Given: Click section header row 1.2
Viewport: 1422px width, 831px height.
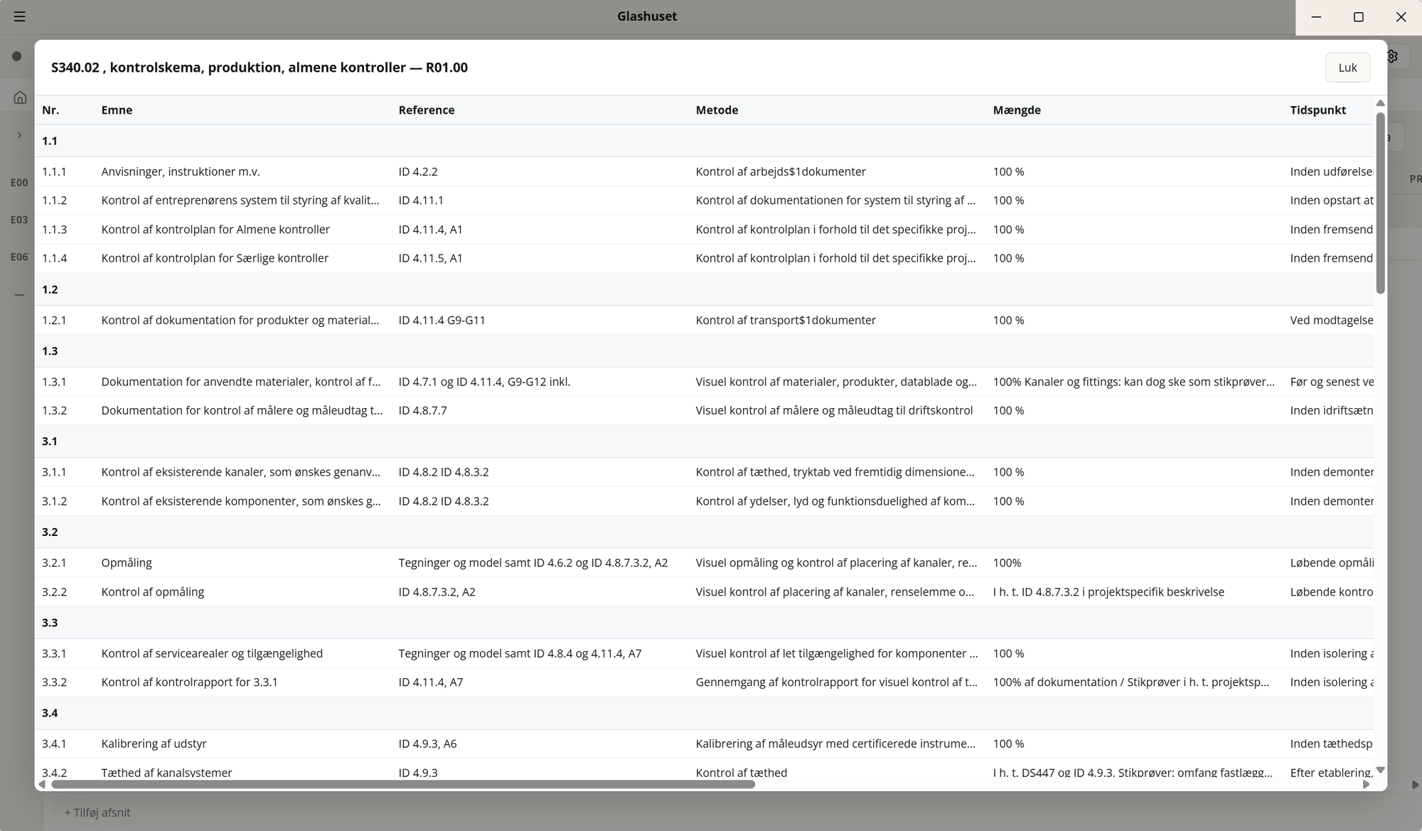Looking at the screenshot, I should pyautogui.click(x=704, y=289).
